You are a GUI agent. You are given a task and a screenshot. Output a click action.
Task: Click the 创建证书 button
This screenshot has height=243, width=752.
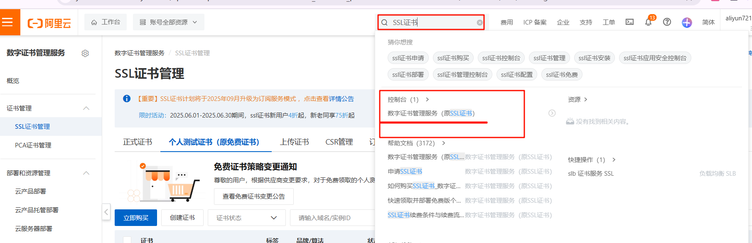pos(182,218)
